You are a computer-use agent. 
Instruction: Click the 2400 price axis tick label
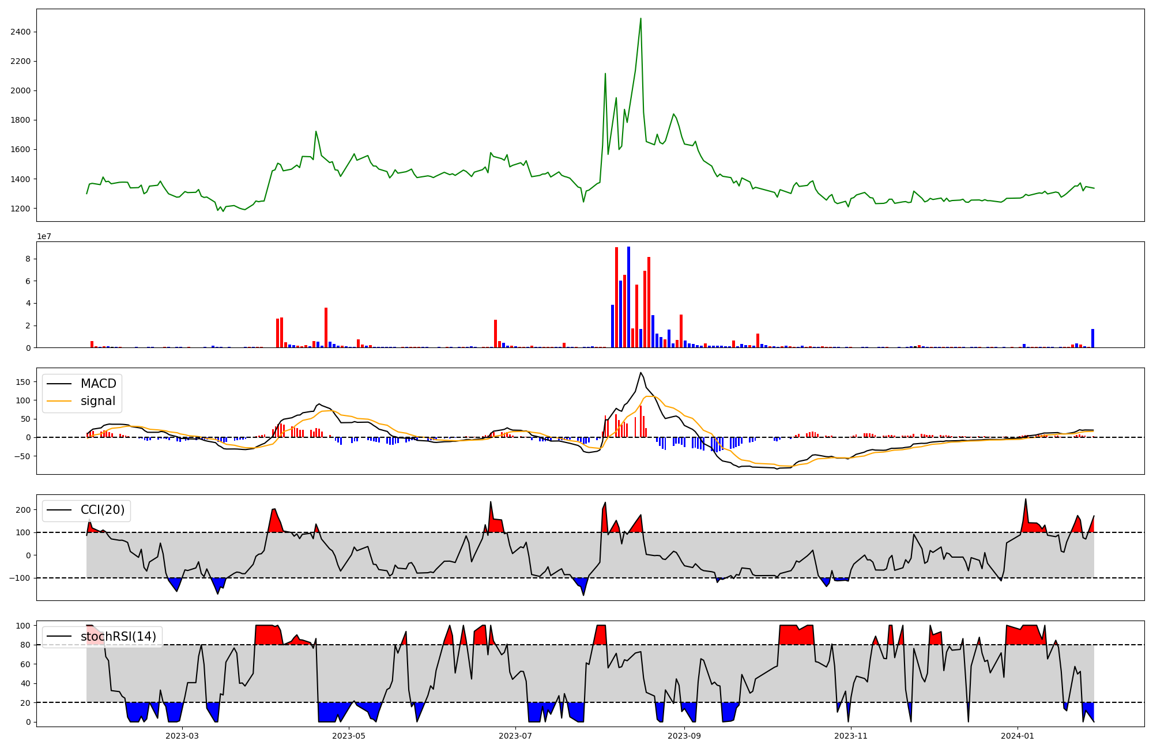(x=20, y=32)
